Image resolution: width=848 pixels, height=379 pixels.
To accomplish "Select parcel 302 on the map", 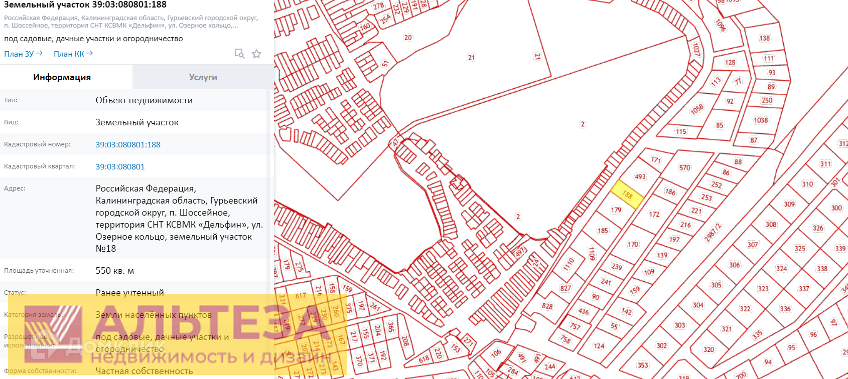I will click(661, 345).
